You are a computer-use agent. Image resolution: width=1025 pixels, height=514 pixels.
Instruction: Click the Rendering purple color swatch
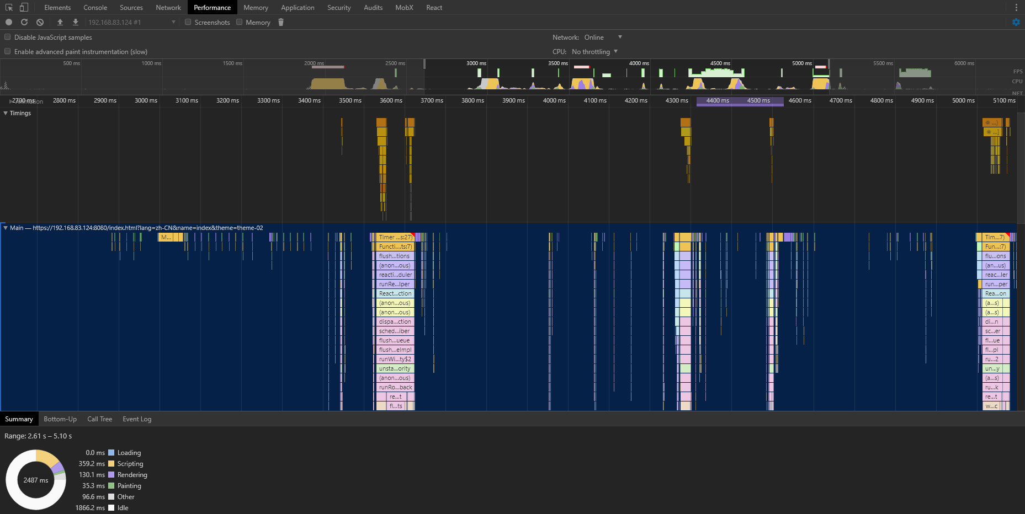[x=111, y=475]
